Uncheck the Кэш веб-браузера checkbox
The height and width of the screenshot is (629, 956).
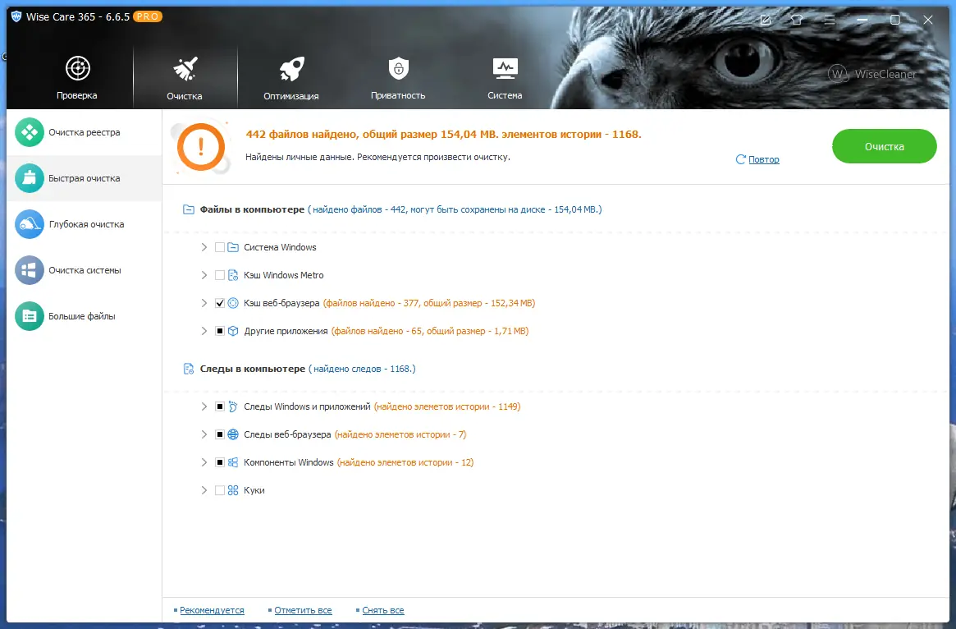point(220,303)
